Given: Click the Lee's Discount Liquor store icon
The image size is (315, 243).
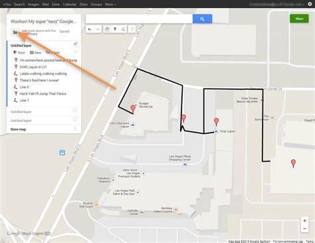Looking at the screenshot, I should pos(133,125).
